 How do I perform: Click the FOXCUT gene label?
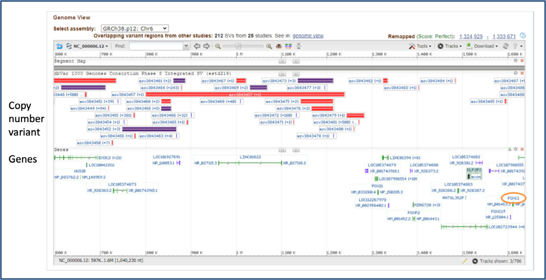[x=498, y=211]
